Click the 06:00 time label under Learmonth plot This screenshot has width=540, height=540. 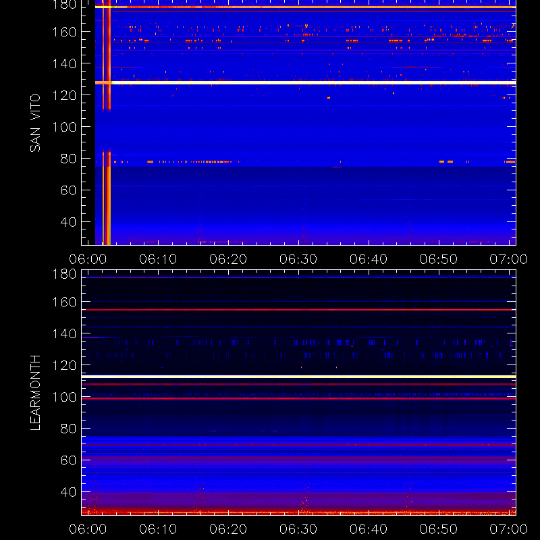tap(88, 529)
